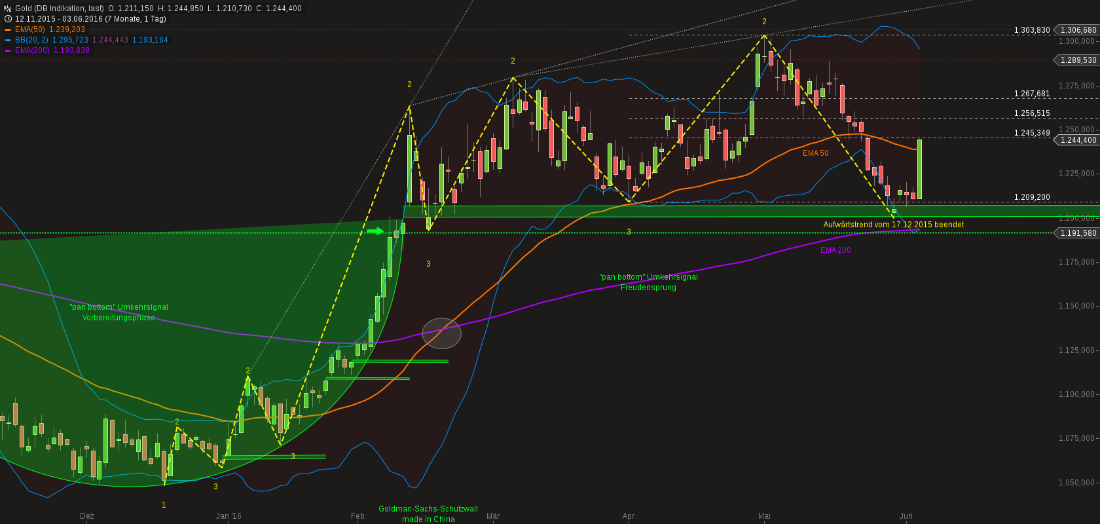
Task: Click the purple EMA(200) legend color marker
Action: [x=8, y=50]
